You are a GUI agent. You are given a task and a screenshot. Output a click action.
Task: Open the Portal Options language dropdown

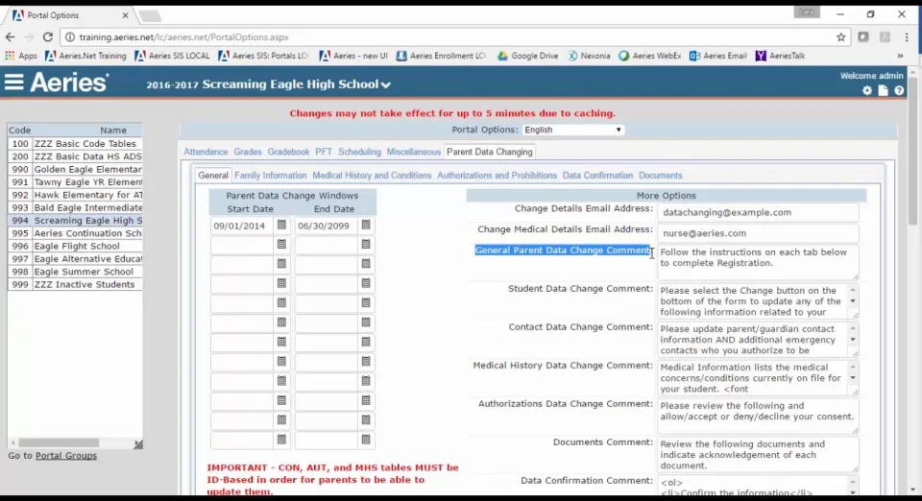point(572,130)
